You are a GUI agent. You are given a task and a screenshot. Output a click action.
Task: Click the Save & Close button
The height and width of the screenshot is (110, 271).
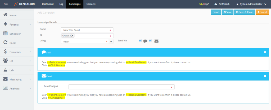coord(244,12)
